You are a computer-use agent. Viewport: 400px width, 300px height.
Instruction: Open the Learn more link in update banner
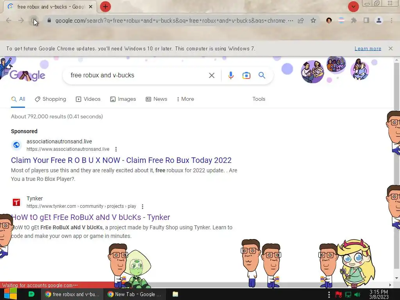pos(368,48)
